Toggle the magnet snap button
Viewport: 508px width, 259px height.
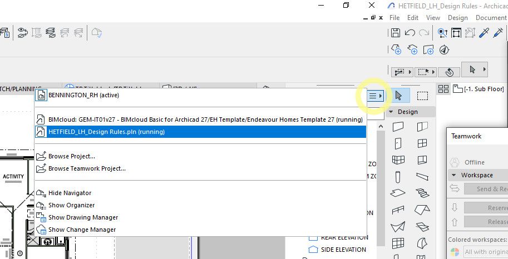click(x=450, y=72)
